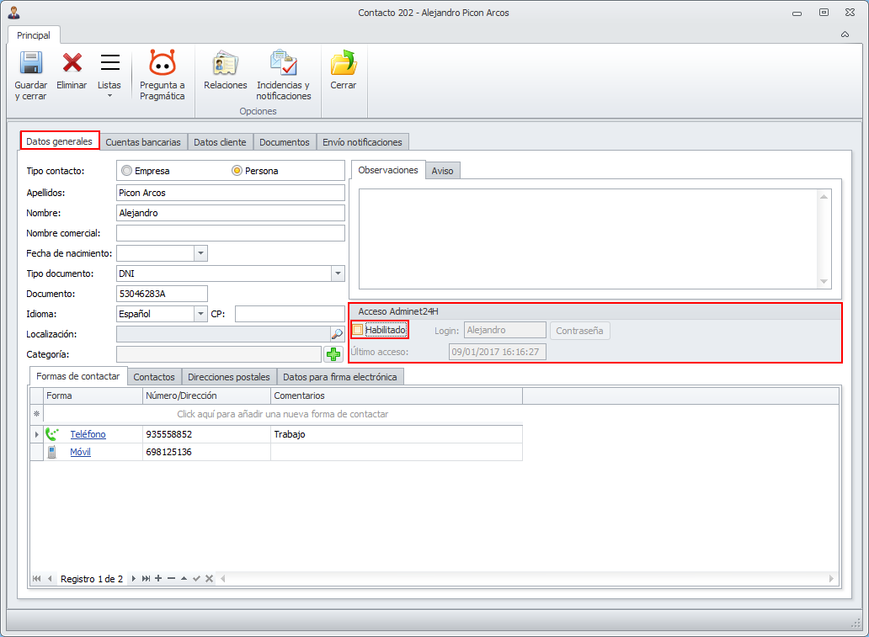Add record with navigator plus icon
Screen dimensions: 869x637
pos(158,578)
